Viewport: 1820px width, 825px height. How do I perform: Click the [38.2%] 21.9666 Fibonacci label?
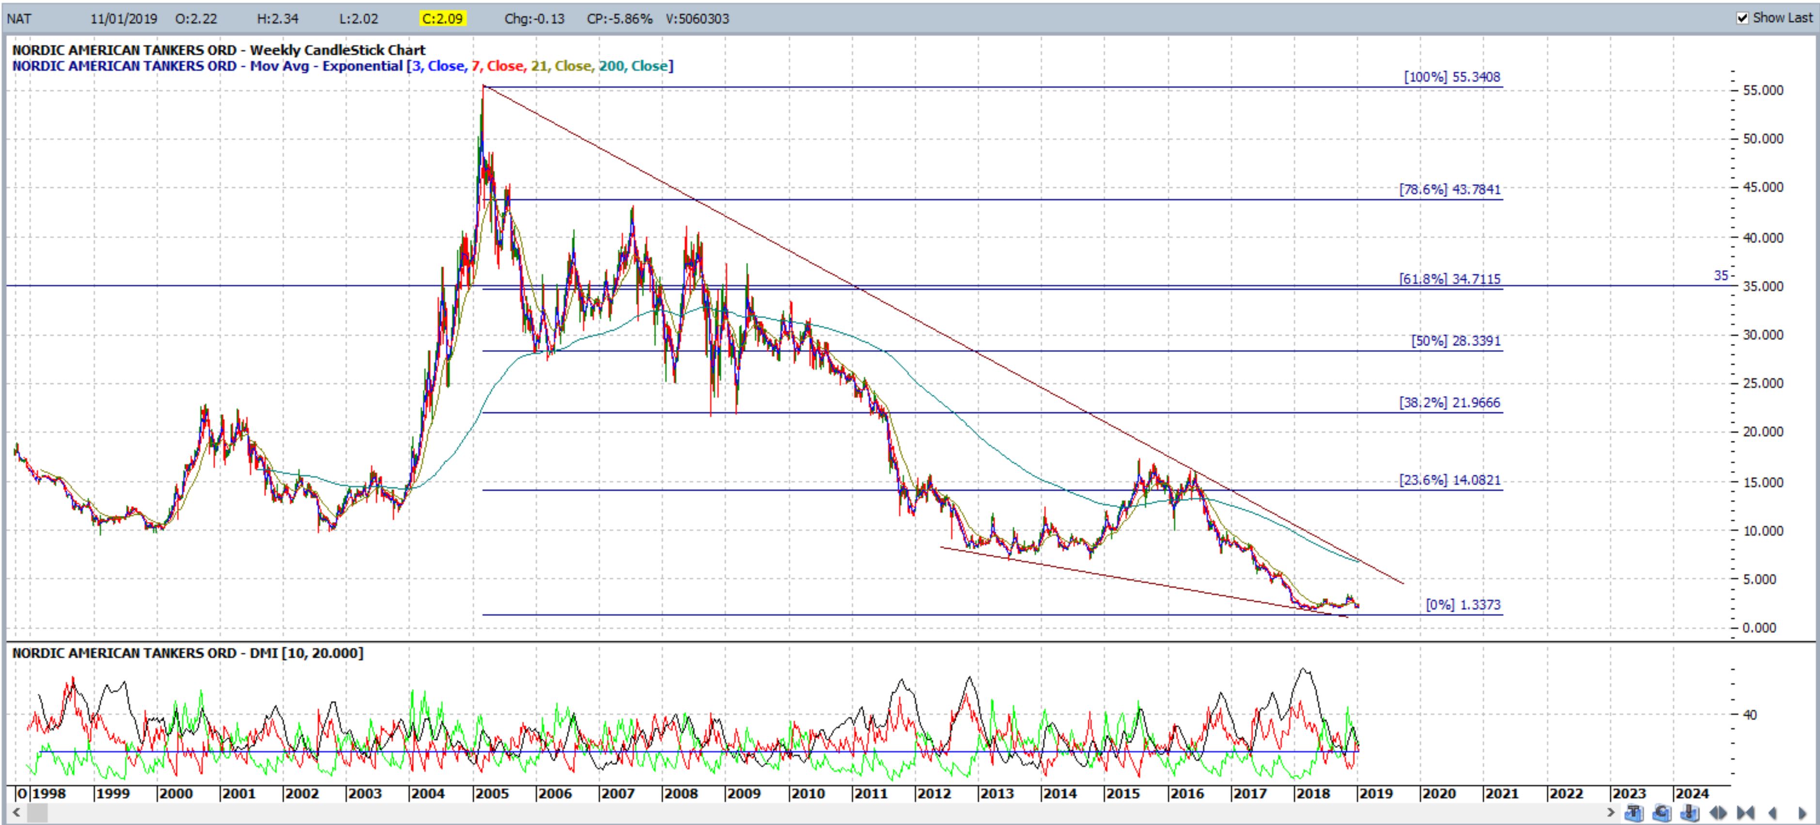pyautogui.click(x=1450, y=403)
